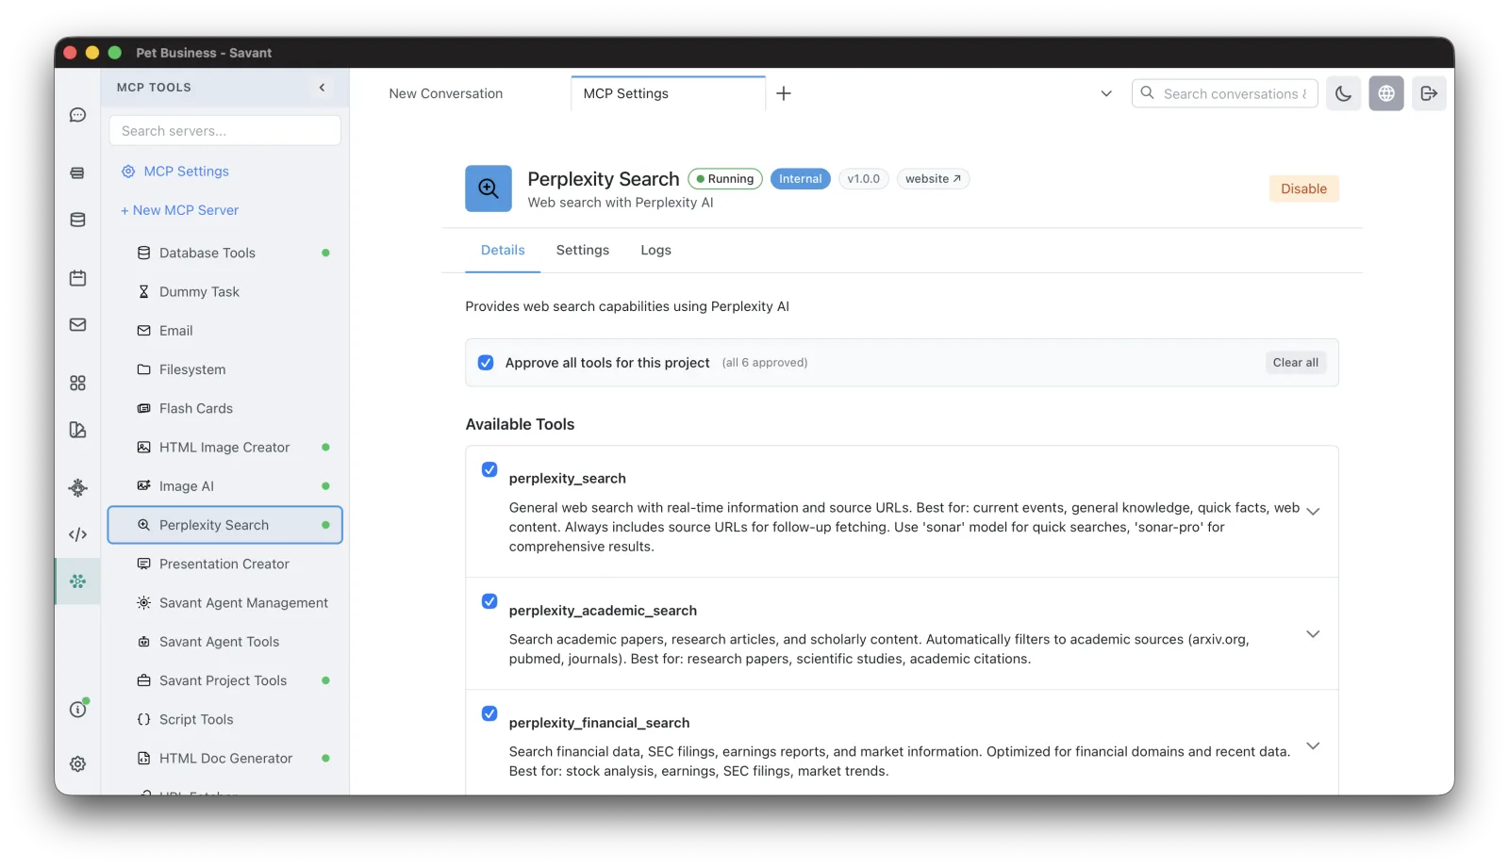The width and height of the screenshot is (1509, 867).
Task: Click the MCP Settings gear icon
Action: [128, 172]
